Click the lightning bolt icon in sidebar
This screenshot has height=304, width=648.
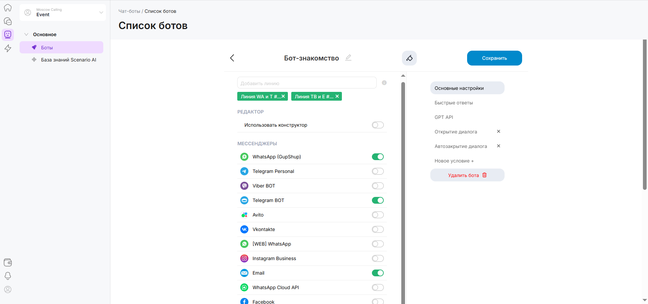[x=8, y=48]
